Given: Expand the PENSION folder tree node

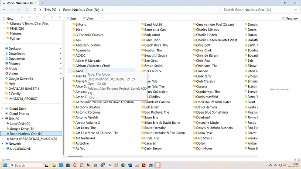Looking at the screenshot, I should pyautogui.click(x=4, y=29).
